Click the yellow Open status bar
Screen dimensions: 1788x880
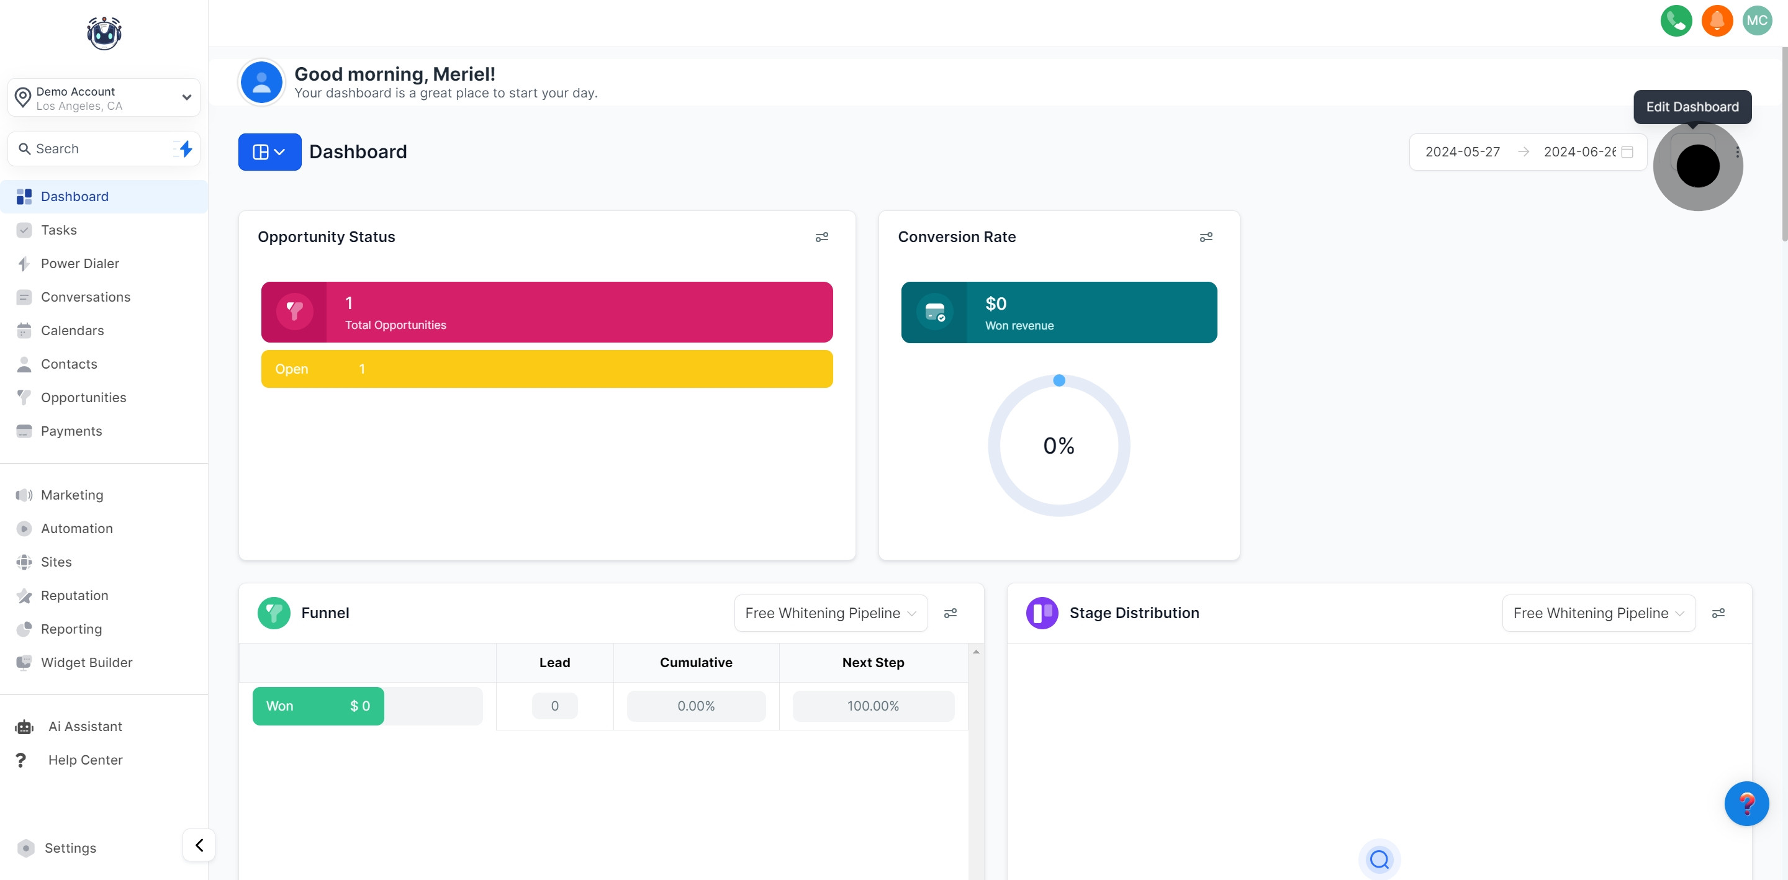tap(546, 369)
